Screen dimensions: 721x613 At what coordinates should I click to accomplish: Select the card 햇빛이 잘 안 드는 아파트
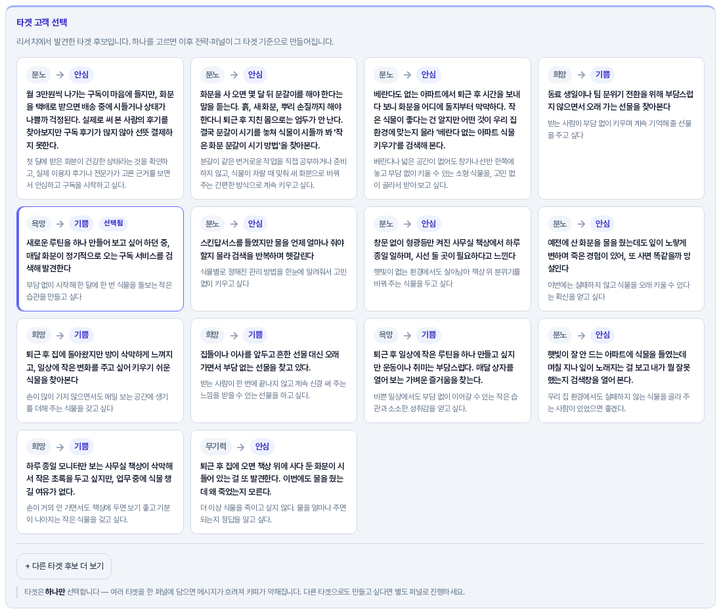(x=621, y=371)
